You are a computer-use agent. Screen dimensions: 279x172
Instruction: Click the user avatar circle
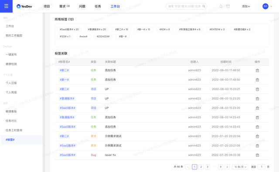pyautogui.click(x=265, y=6)
